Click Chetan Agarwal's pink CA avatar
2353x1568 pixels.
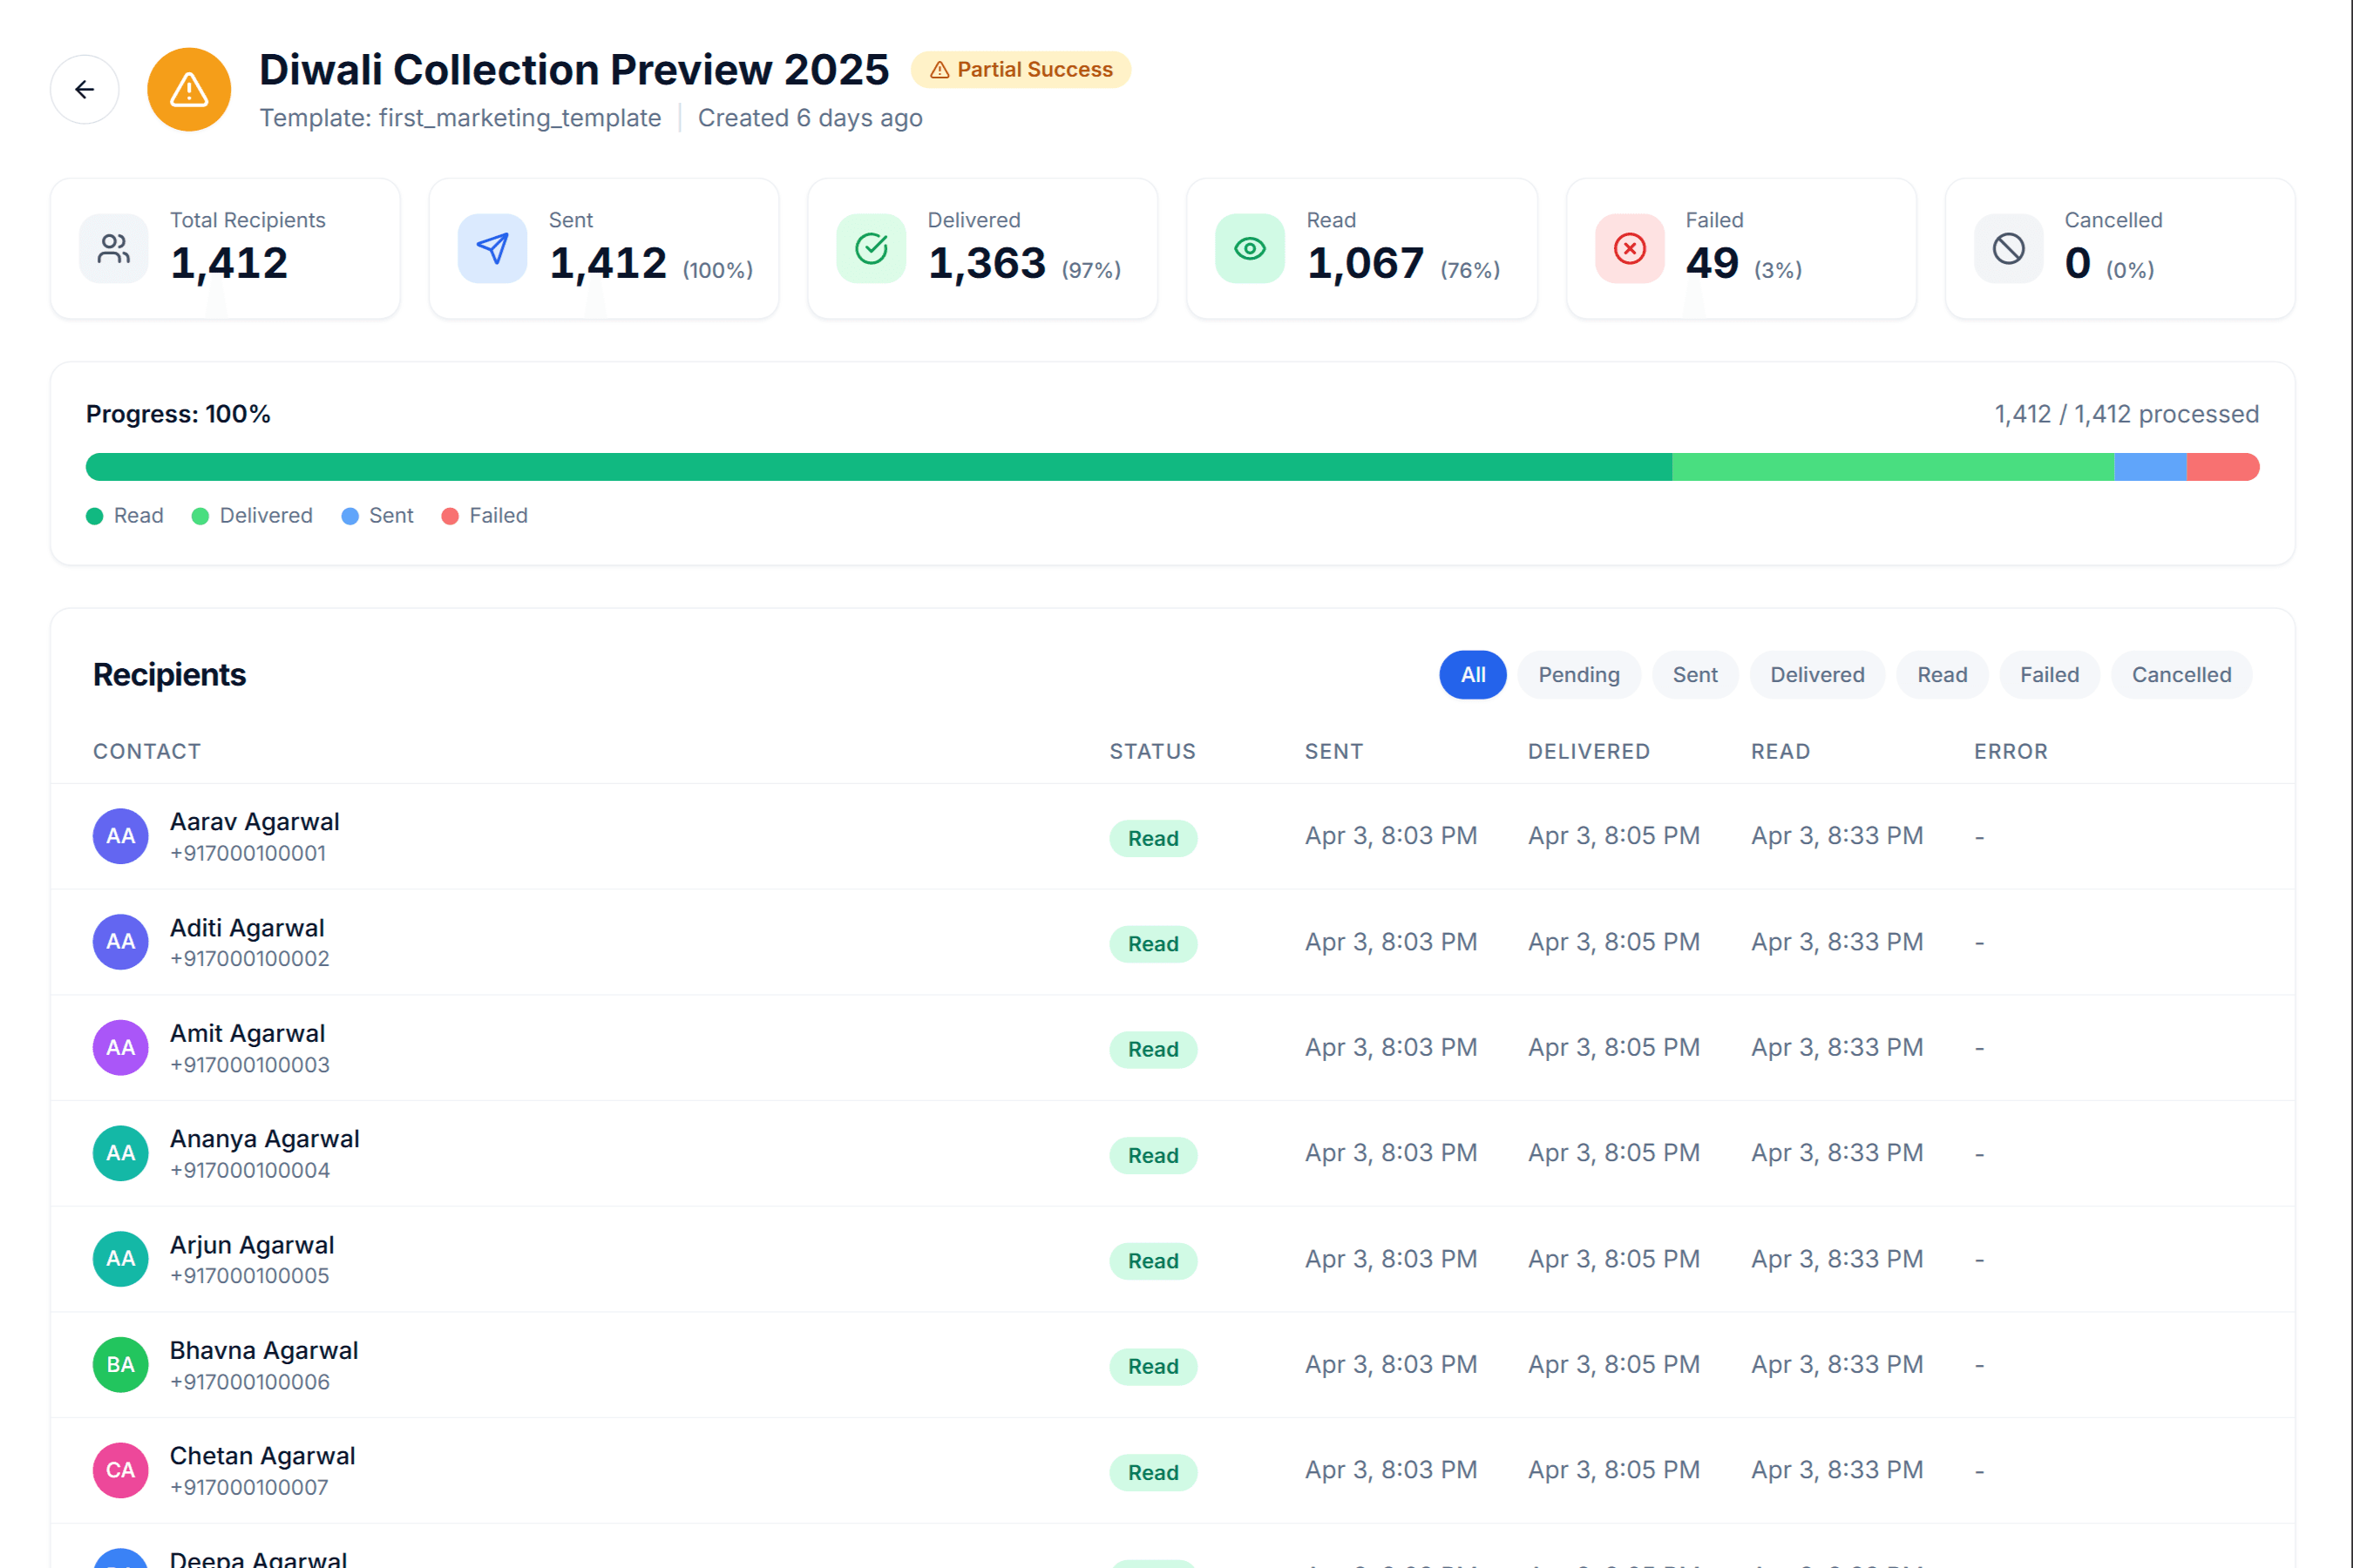(121, 1470)
